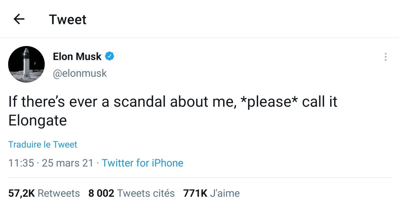Open the Twitter for iPhone source link
399x206 pixels.
pos(142,163)
